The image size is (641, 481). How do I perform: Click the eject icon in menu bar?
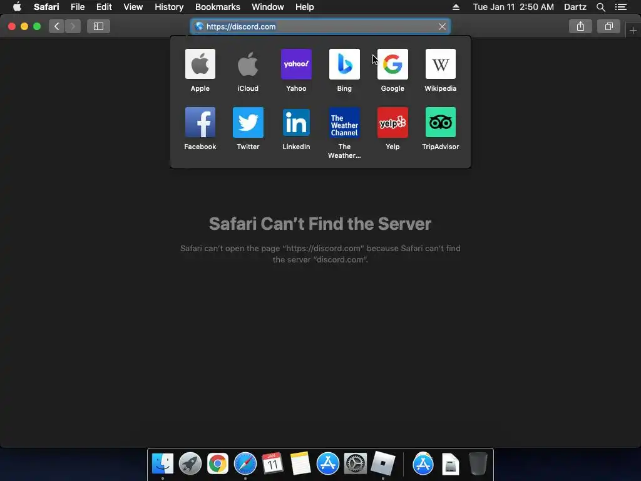point(456,7)
